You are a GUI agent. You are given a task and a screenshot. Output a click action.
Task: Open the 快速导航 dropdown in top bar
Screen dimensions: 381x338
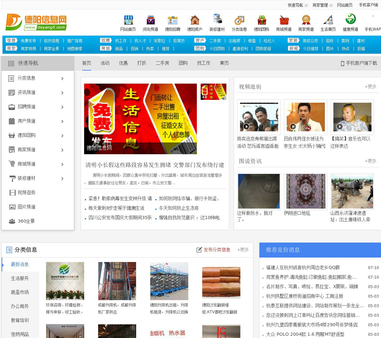pos(306,5)
